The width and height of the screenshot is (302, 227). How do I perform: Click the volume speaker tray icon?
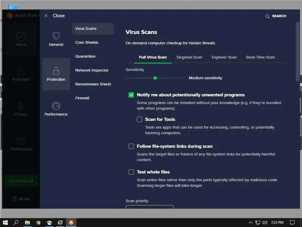(265, 223)
